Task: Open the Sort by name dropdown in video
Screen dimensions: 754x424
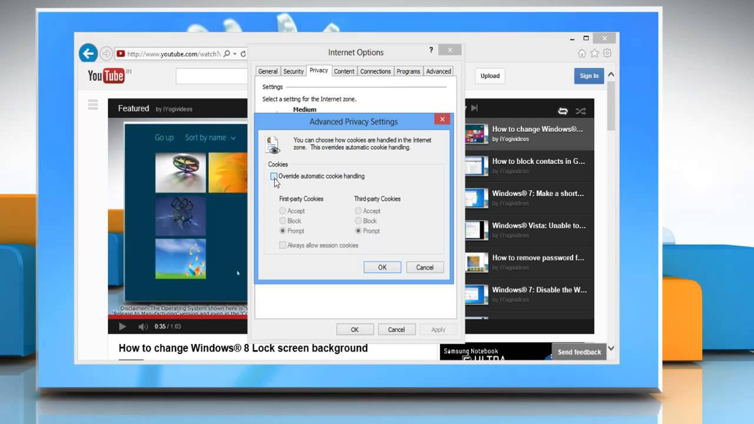Action: (x=210, y=137)
